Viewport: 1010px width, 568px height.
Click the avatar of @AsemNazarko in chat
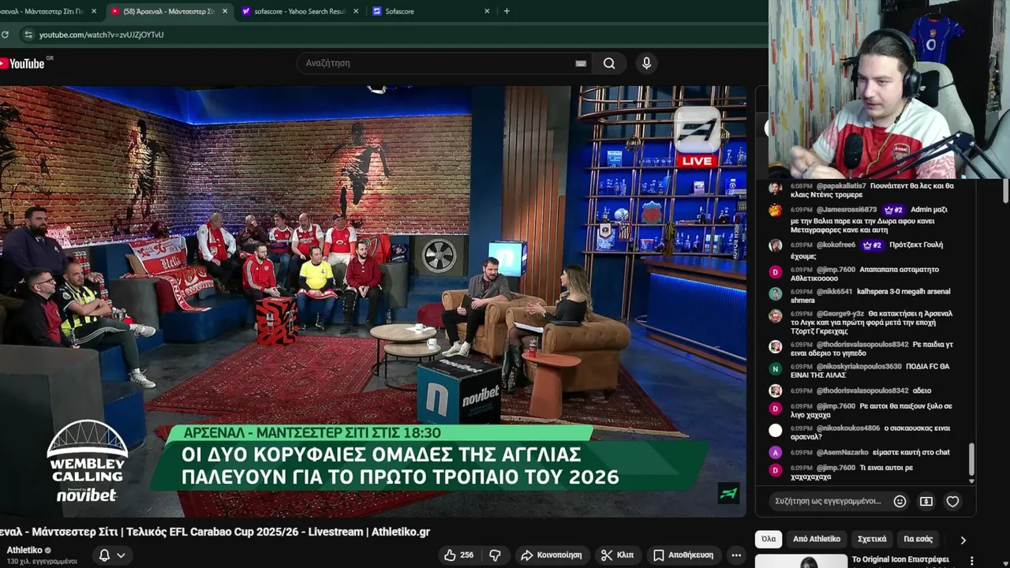(x=776, y=453)
